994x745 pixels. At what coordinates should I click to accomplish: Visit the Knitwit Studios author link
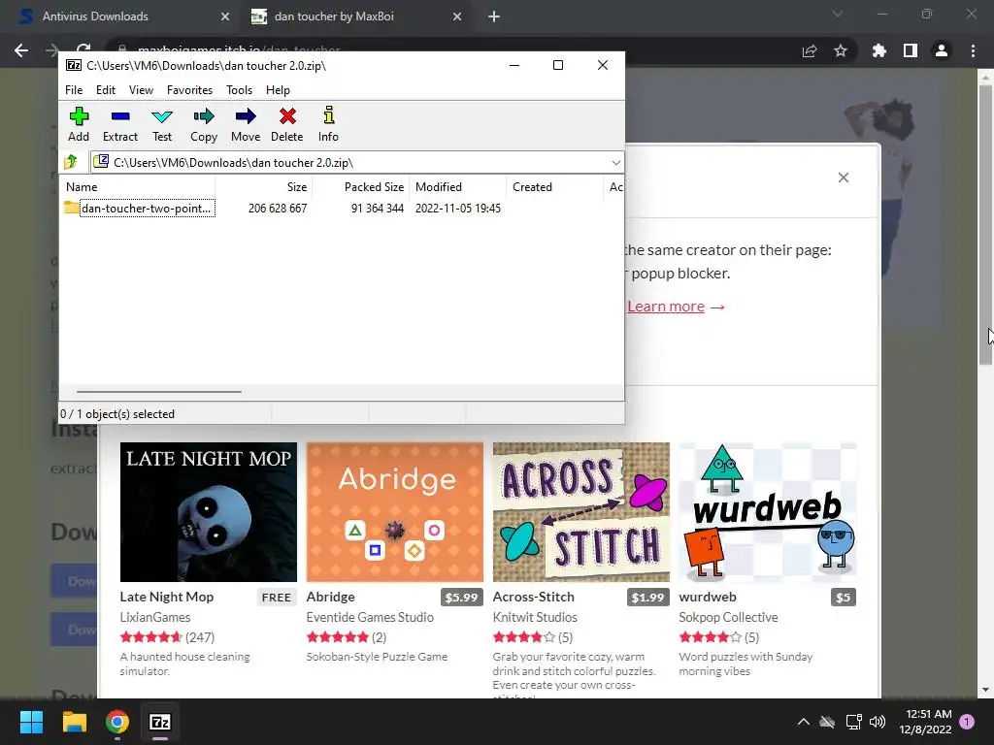(535, 617)
